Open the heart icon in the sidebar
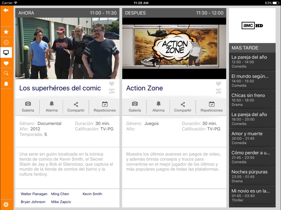The width and height of the screenshot is (281, 210). 6,63
